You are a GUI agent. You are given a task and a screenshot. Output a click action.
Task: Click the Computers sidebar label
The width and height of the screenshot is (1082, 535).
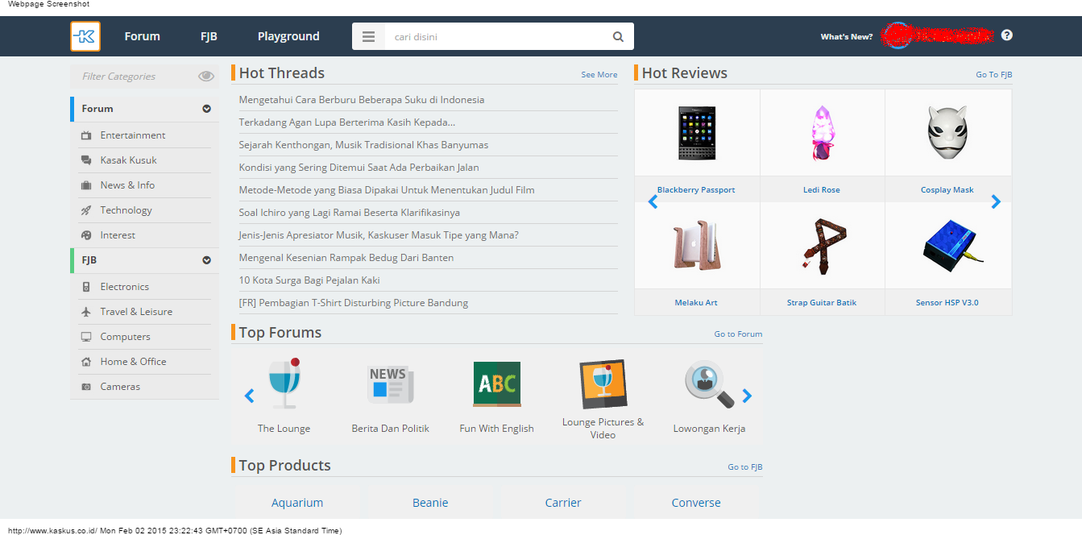(125, 337)
